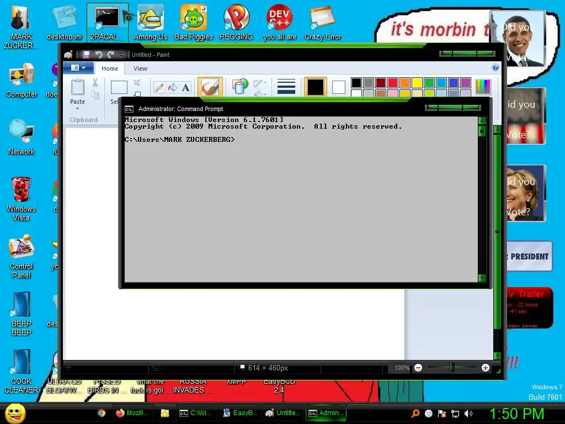The height and width of the screenshot is (424, 565).
Task: Open MARK ZUCKER... folder icon
Action: coord(21,27)
